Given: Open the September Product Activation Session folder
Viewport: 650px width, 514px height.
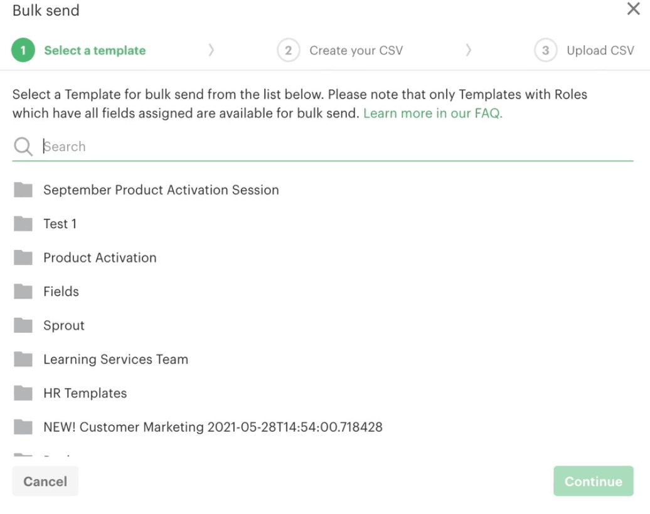Looking at the screenshot, I should tap(161, 190).
